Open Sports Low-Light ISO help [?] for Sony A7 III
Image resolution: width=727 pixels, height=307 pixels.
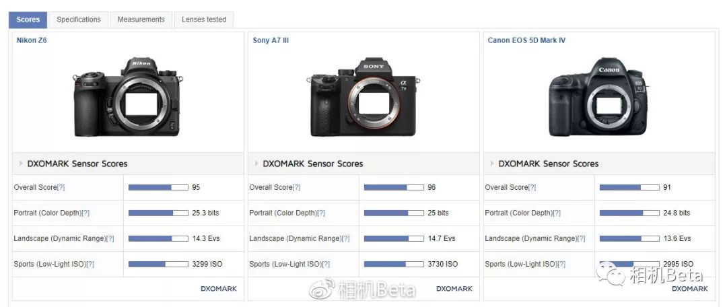click(326, 264)
